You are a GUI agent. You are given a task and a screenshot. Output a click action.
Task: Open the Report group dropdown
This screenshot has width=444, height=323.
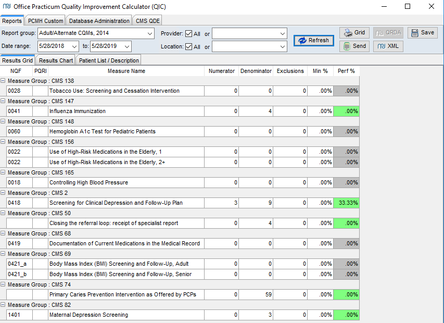(150, 33)
